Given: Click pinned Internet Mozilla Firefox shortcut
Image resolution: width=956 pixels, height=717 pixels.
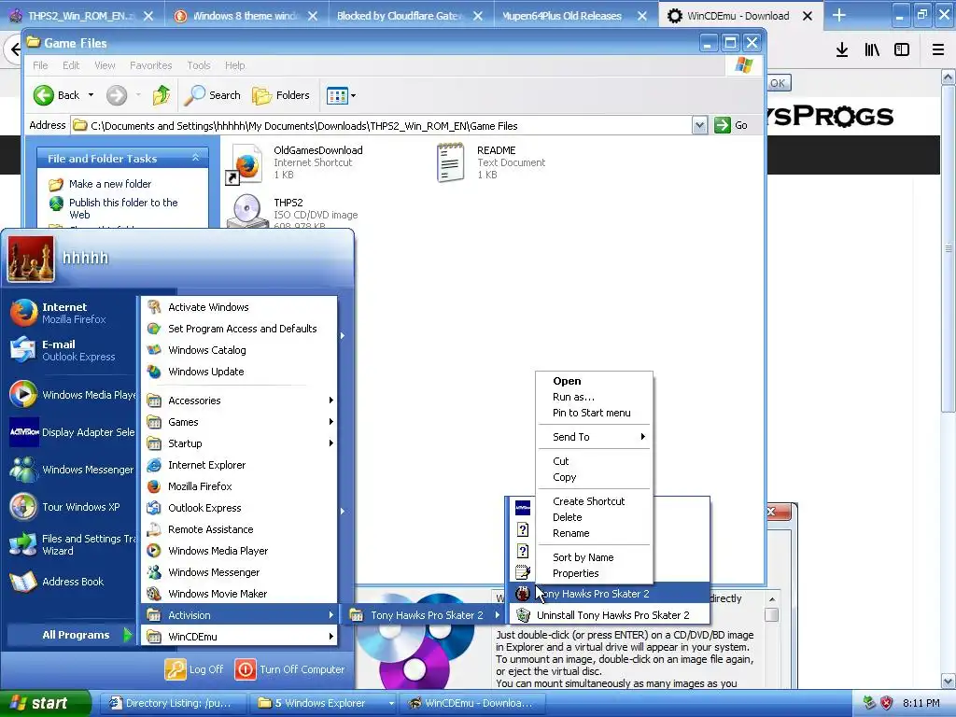Looking at the screenshot, I should (71, 313).
